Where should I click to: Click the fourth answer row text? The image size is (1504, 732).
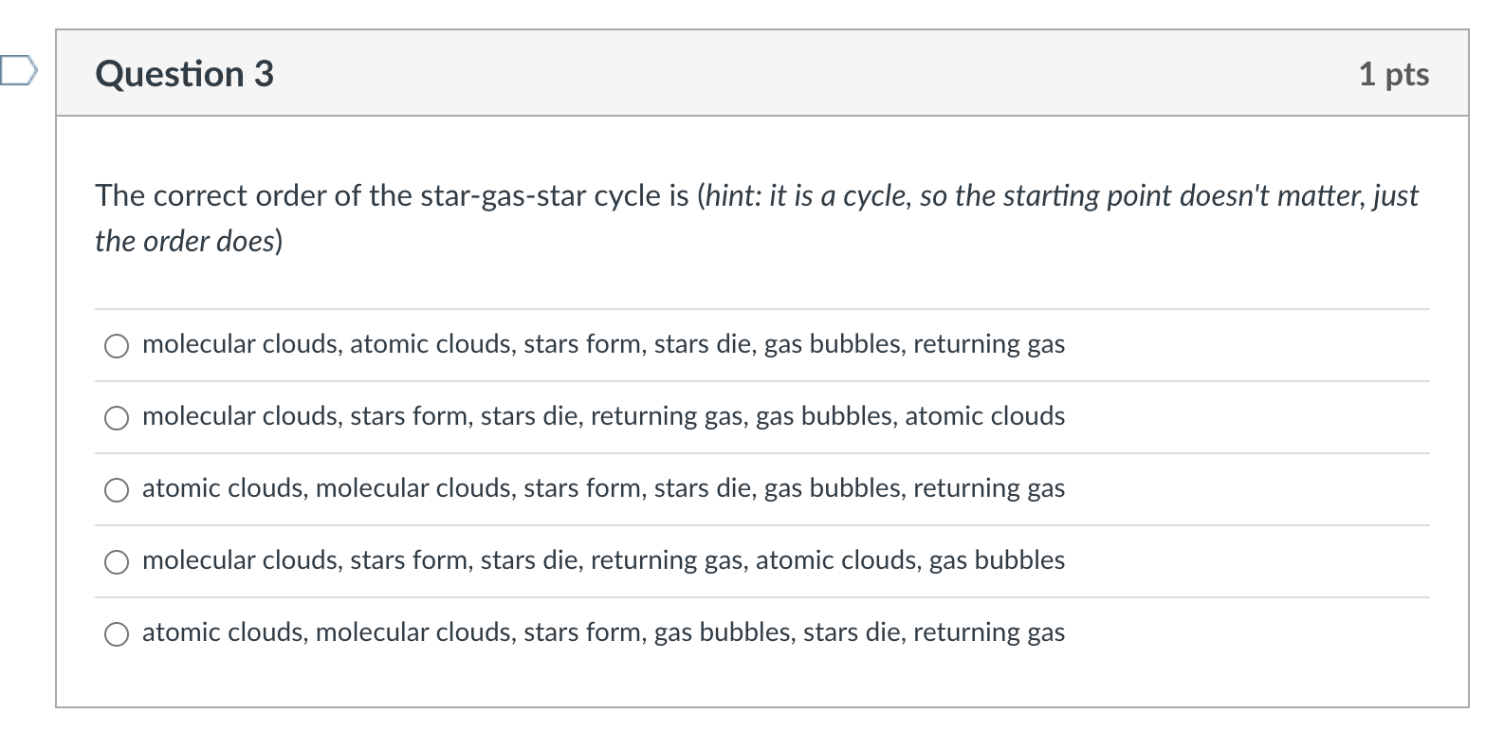(603, 561)
